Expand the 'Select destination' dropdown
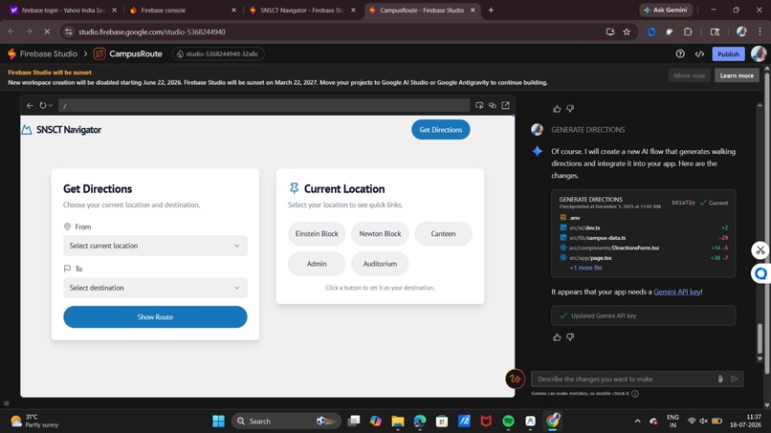 155,288
